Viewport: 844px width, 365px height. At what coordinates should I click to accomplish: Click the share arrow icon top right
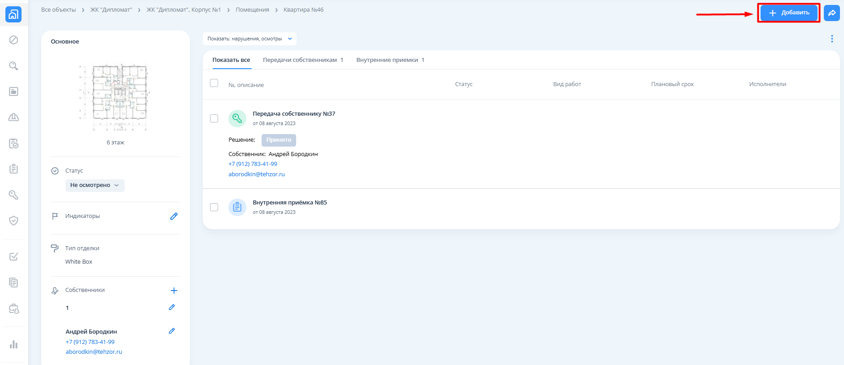coord(831,13)
